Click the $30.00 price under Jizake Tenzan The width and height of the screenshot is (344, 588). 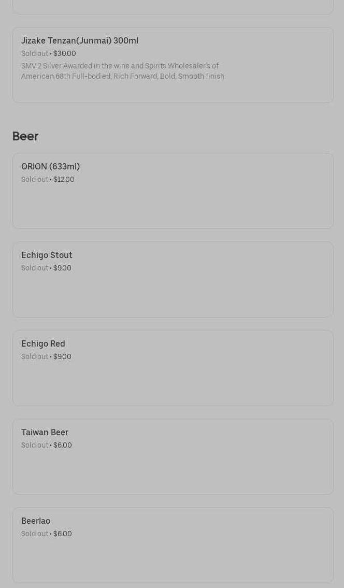(x=65, y=54)
